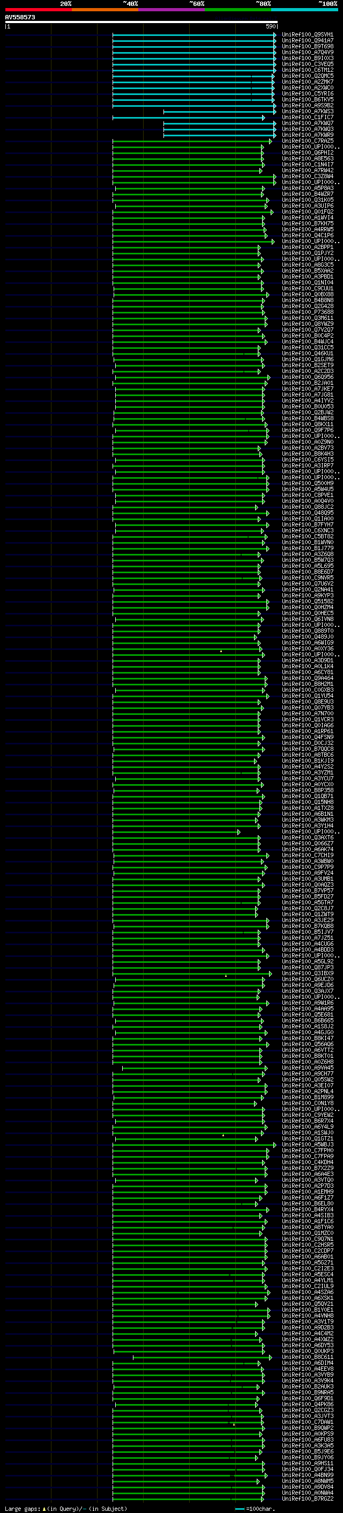Click short cyan alignment bar of UniRef100_A7KWS3

point(220,111)
